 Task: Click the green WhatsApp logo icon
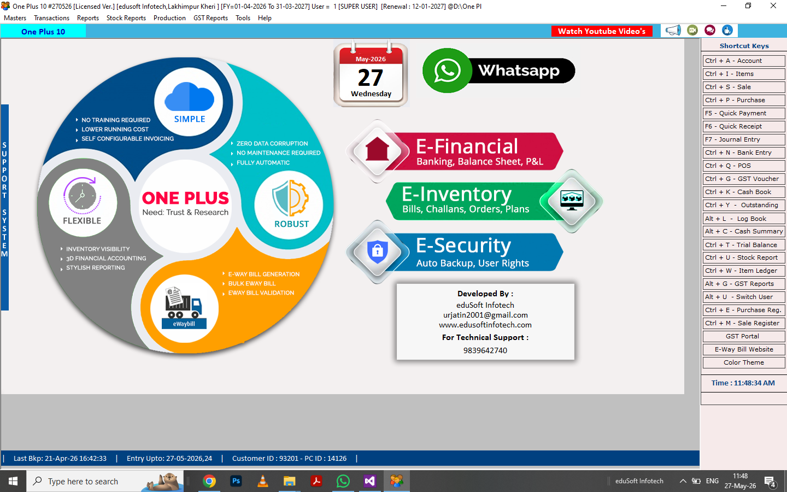[447, 71]
